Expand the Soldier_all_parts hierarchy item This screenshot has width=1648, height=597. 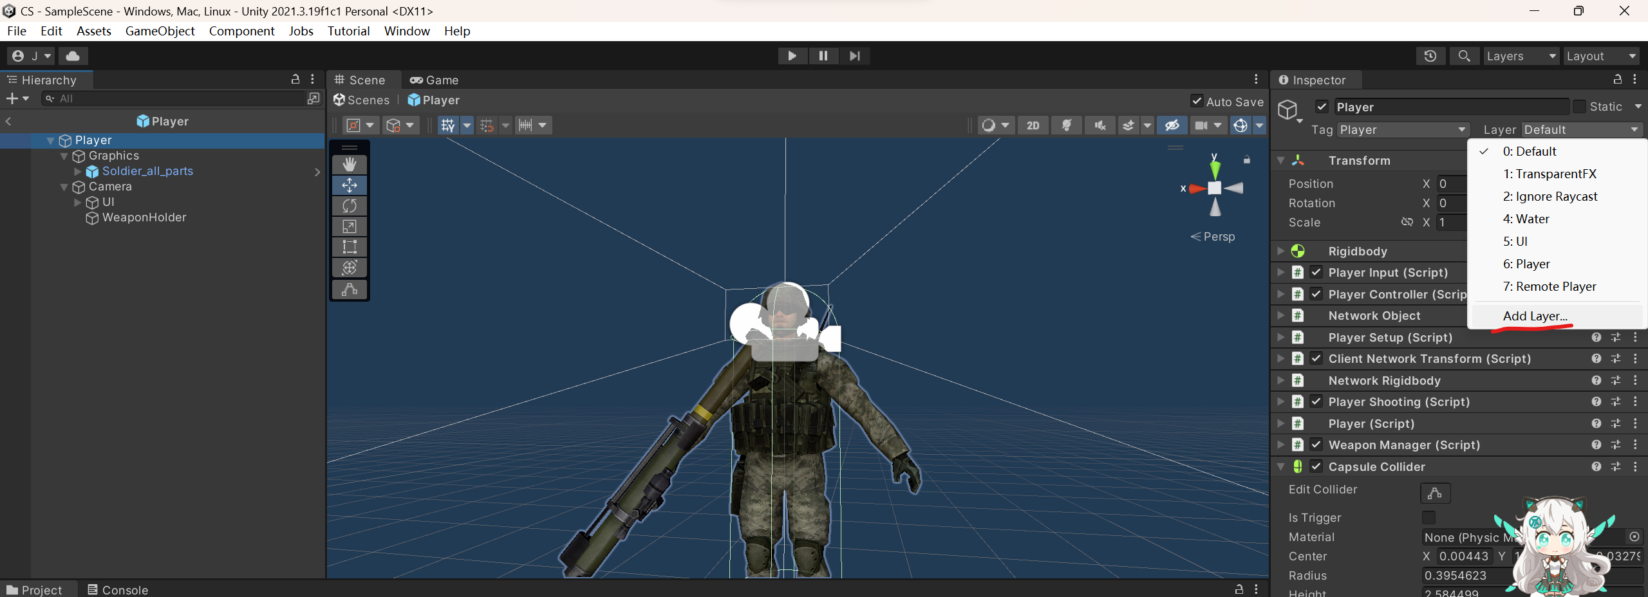pos(78,171)
